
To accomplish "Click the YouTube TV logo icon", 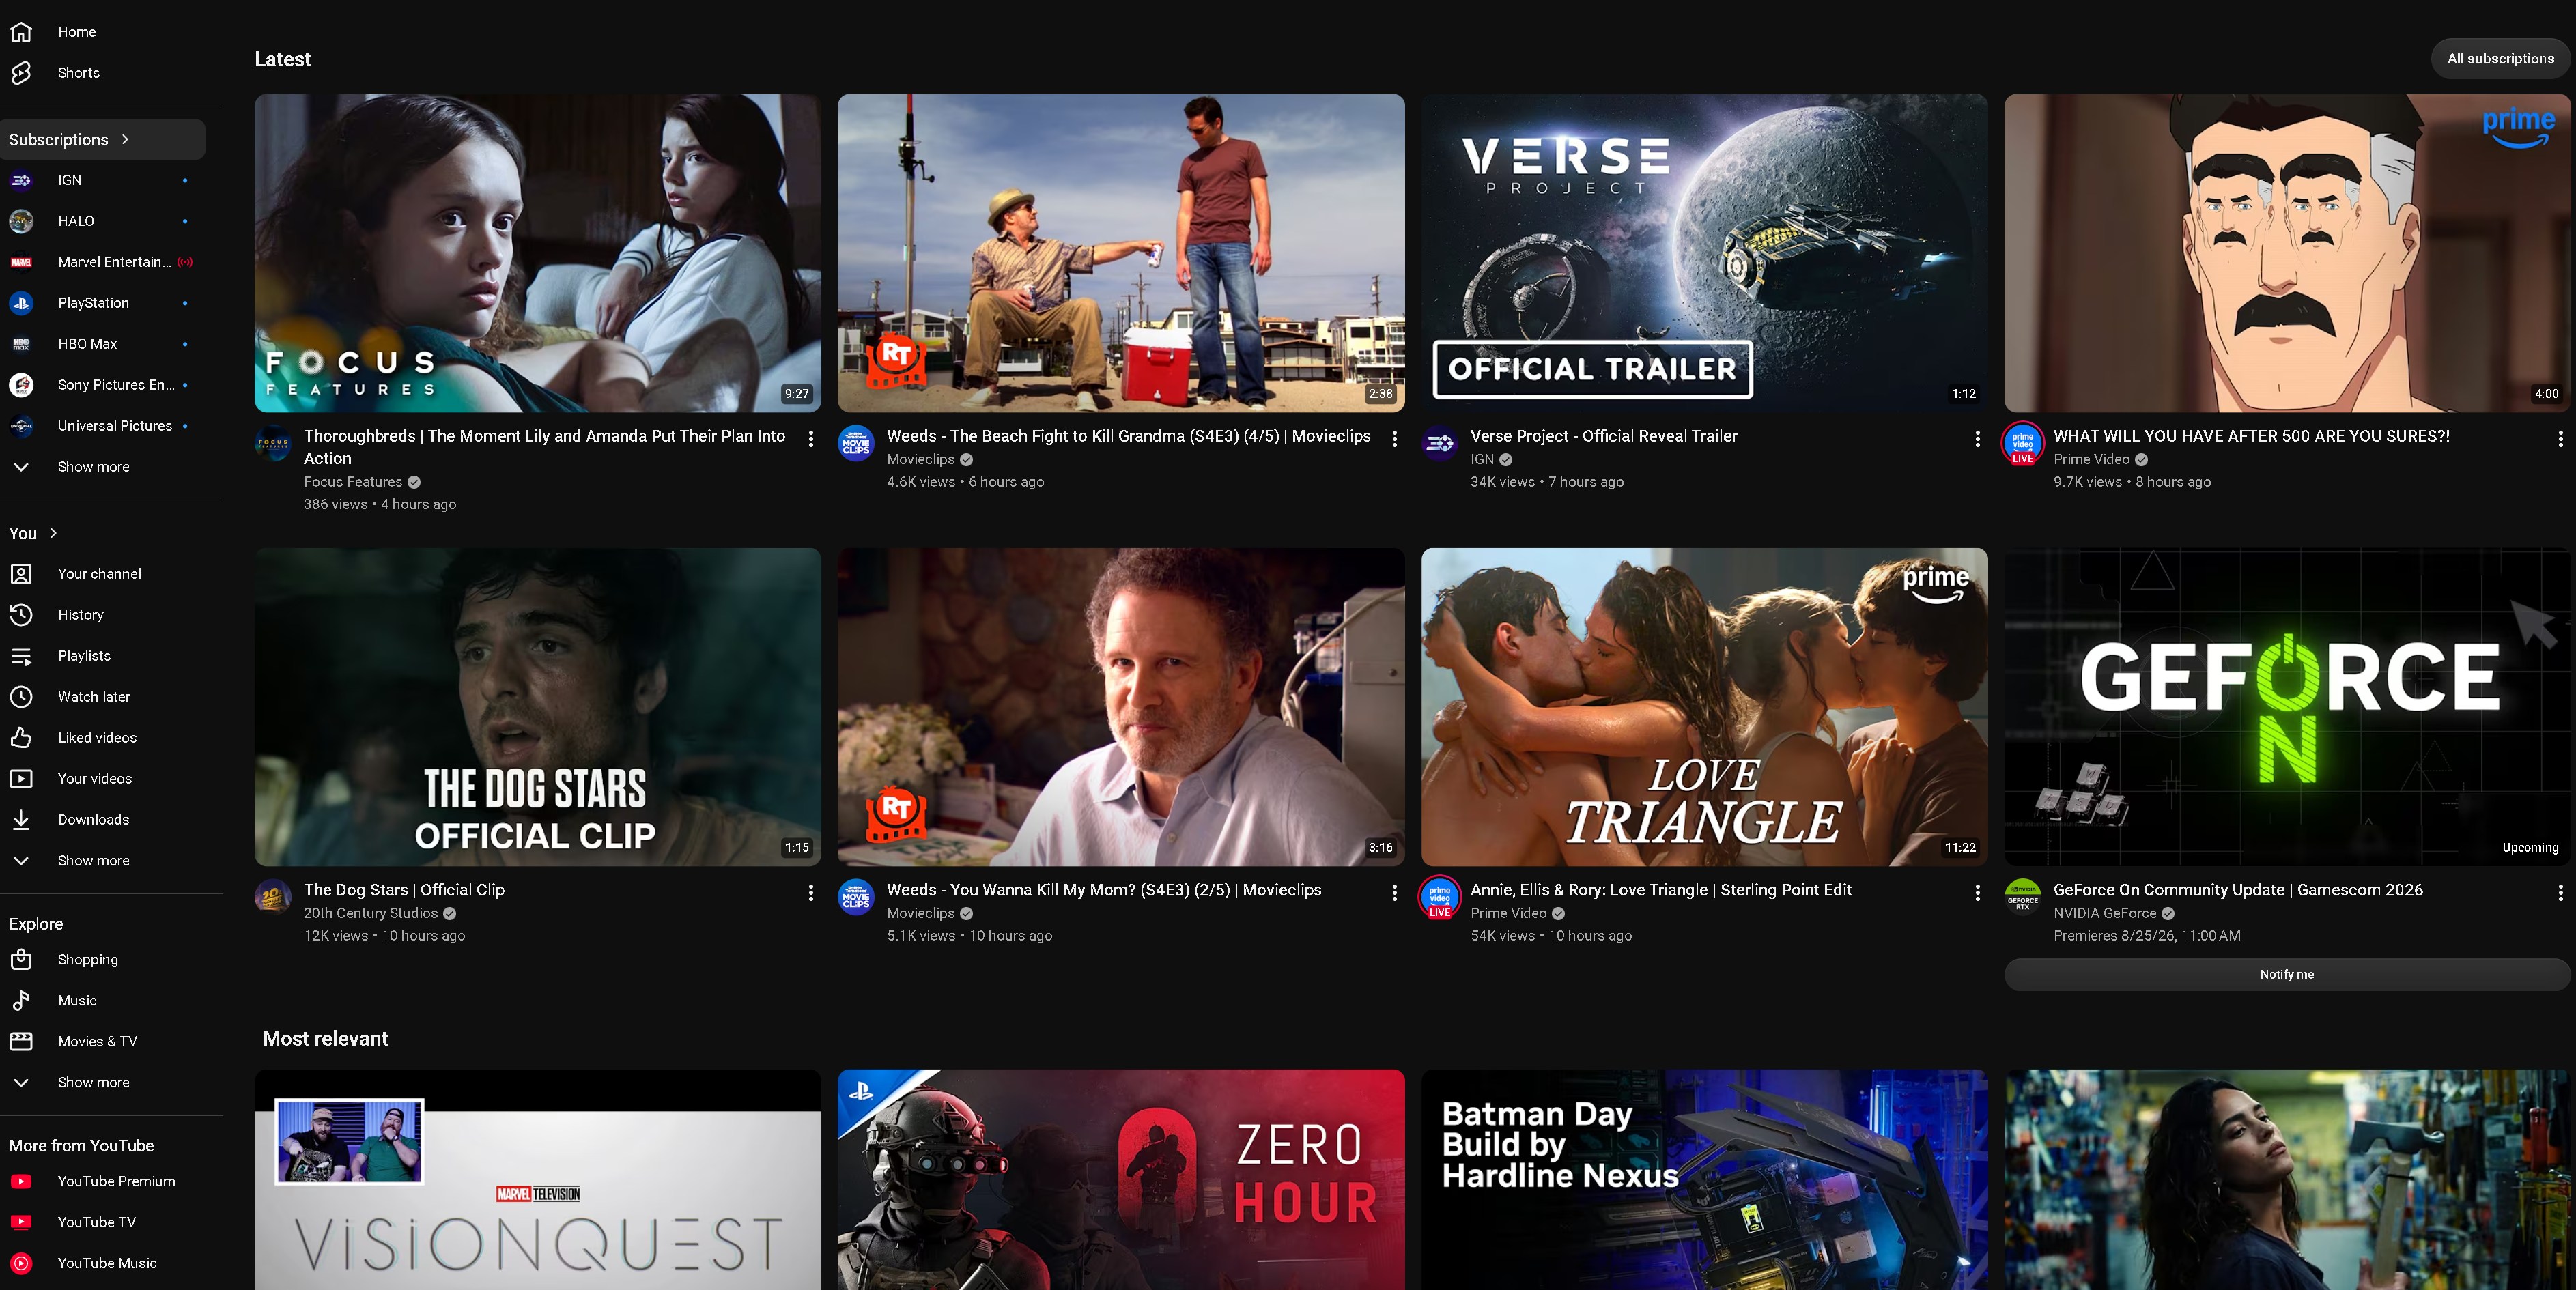I will [x=21, y=1223].
